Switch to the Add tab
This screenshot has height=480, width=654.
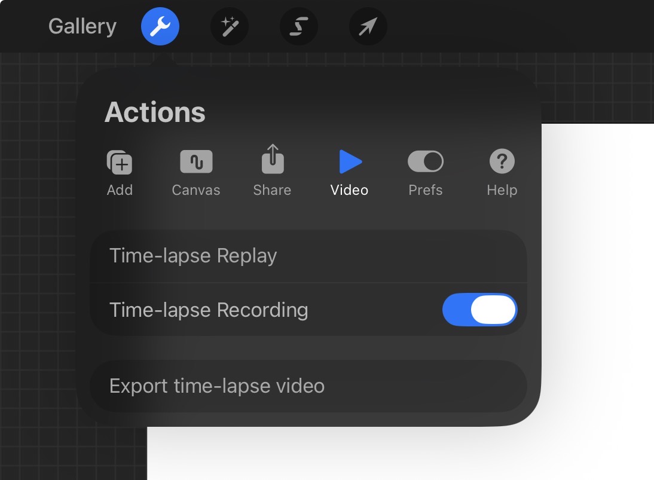coord(120,172)
